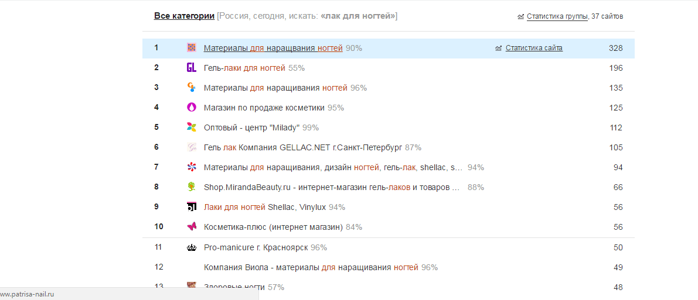Click the purple GL favicon in row 2

[192, 68]
